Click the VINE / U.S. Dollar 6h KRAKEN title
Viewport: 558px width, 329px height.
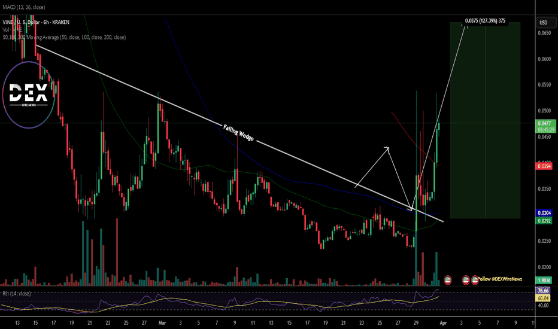[x=36, y=22]
